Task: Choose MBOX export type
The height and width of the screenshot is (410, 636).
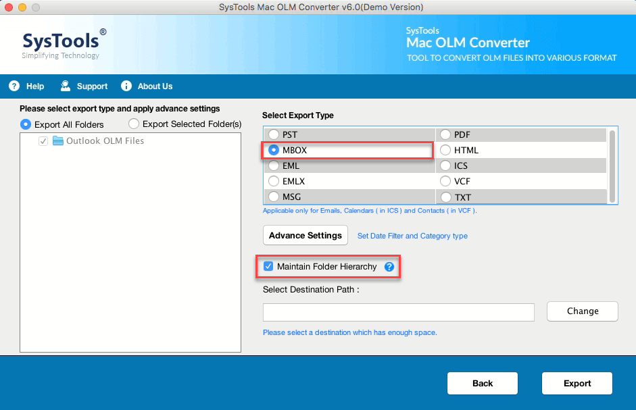Action: coord(274,150)
